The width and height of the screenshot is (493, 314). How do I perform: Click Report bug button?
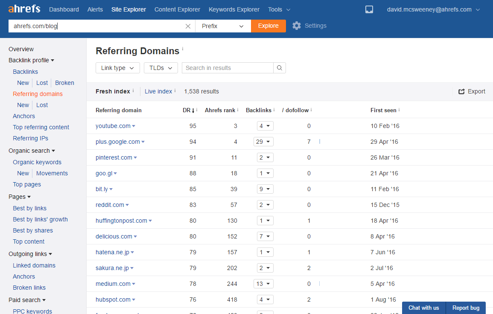coord(466,308)
